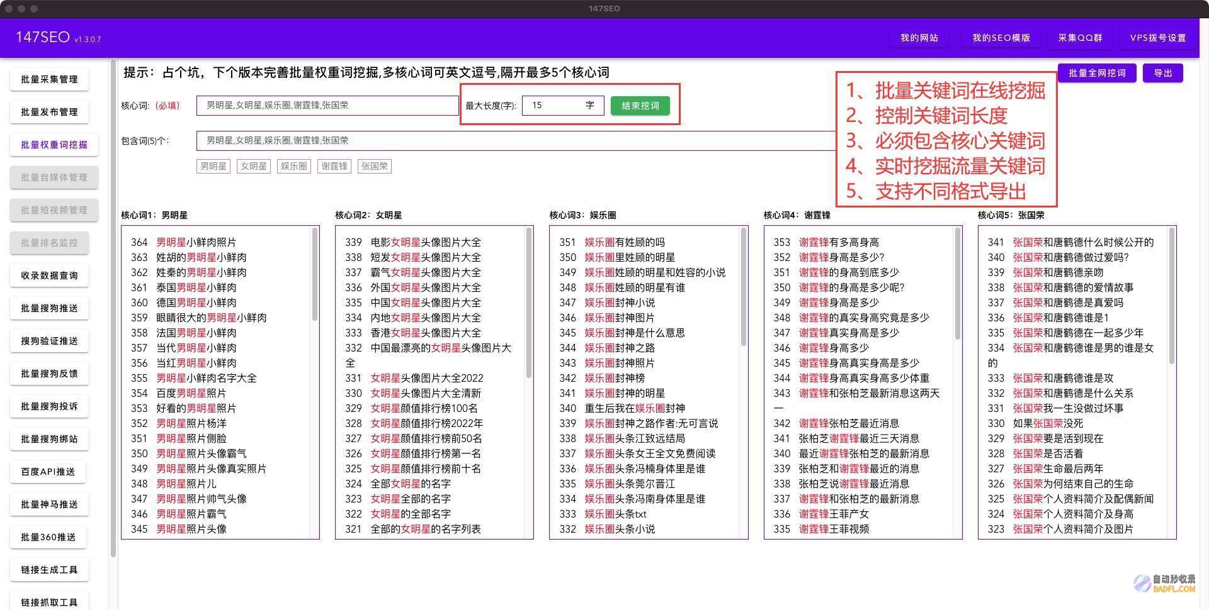Select 批量排名监控 in the sidebar
Viewport: 1209px width, 610px height.
pos(49,243)
